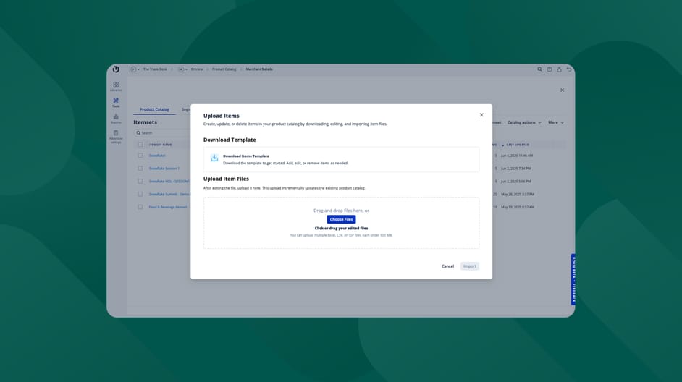Click the Jun 4, 2025 date cell
The width and height of the screenshot is (682, 382).
[517, 155]
